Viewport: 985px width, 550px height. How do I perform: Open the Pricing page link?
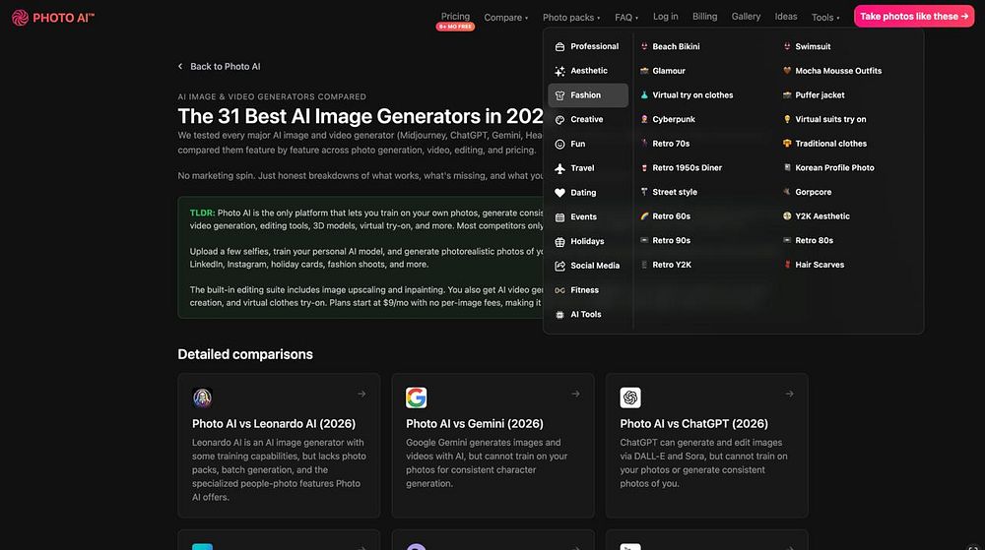455,16
